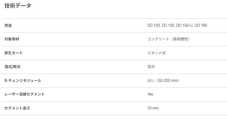The image size is (227, 119).
Task: Select the 穿孔モード row label
Action: (x=14, y=53)
